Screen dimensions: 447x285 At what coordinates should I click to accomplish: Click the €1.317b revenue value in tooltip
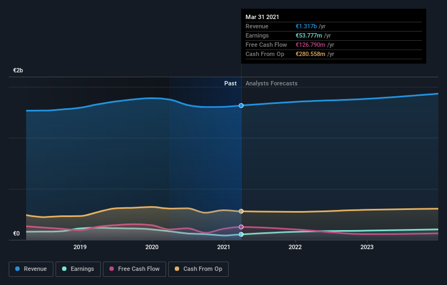click(306, 26)
